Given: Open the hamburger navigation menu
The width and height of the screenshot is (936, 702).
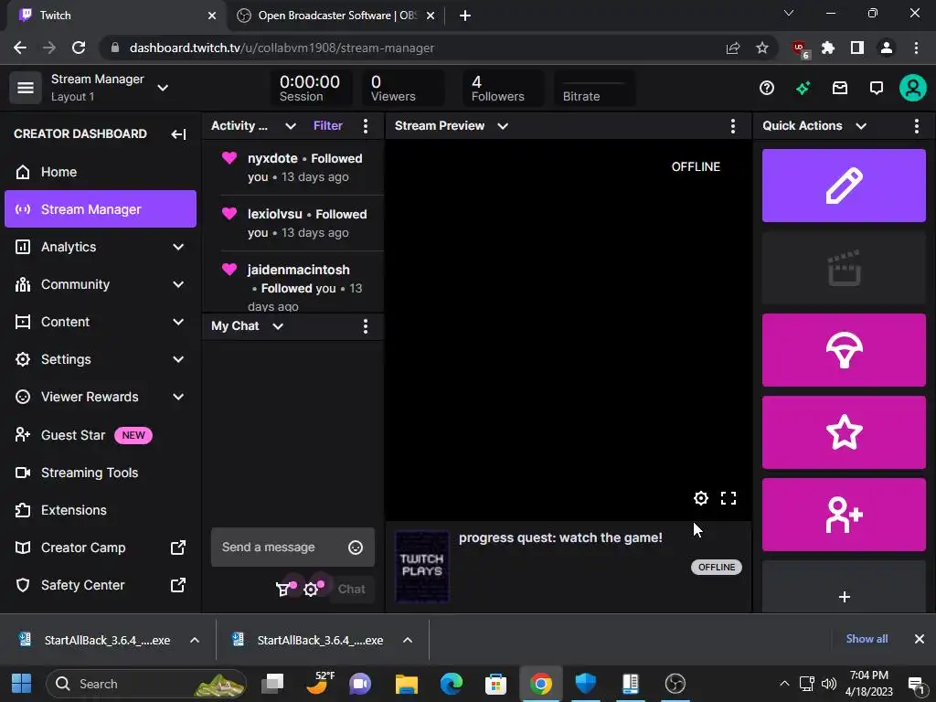Looking at the screenshot, I should pyautogui.click(x=25, y=88).
